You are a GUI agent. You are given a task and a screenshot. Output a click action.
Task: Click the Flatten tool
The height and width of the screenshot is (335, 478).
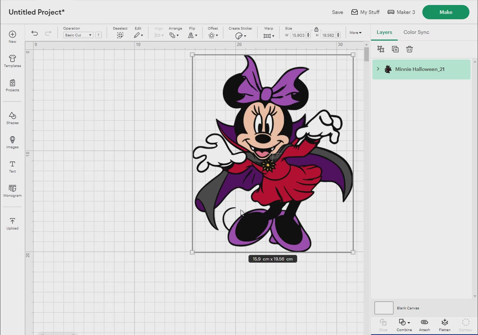click(x=444, y=325)
